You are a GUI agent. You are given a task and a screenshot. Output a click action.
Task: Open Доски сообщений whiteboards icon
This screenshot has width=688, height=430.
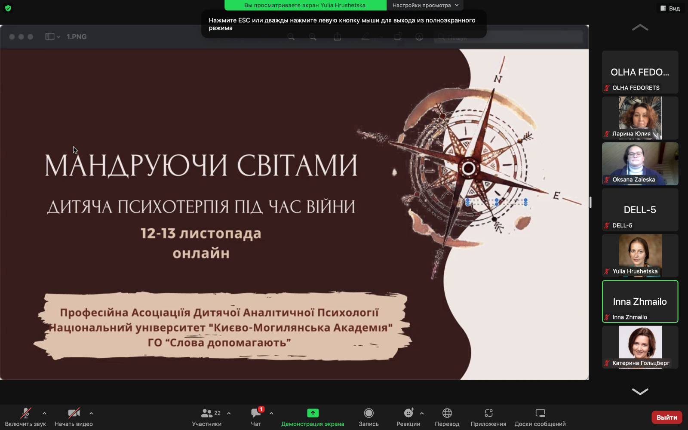click(540, 413)
